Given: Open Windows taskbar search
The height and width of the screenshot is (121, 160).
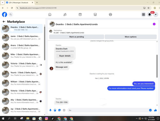Looking at the screenshot, I should (9, 118).
